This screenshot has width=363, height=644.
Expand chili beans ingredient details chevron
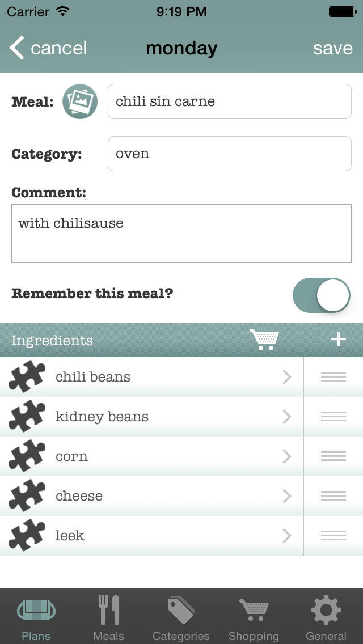[287, 377]
